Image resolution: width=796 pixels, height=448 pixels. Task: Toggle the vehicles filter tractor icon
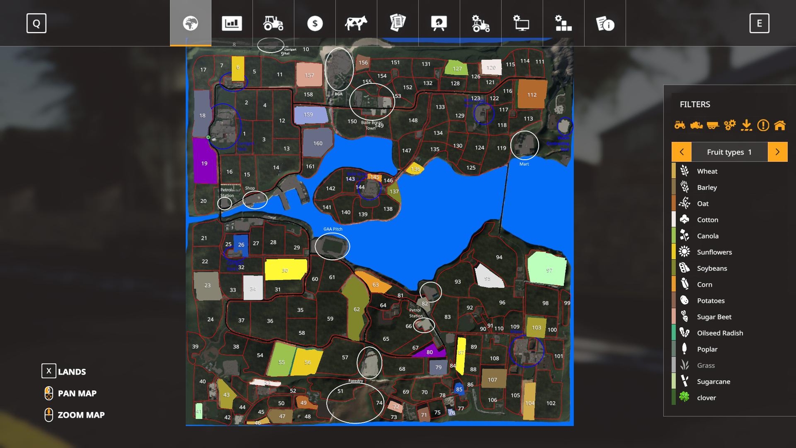coord(680,126)
